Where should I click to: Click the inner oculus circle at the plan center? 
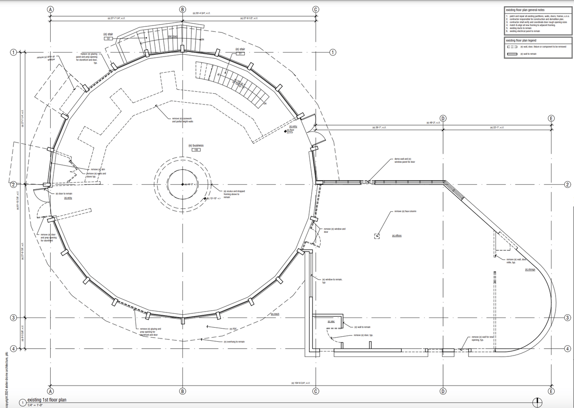pyautogui.click(x=182, y=184)
